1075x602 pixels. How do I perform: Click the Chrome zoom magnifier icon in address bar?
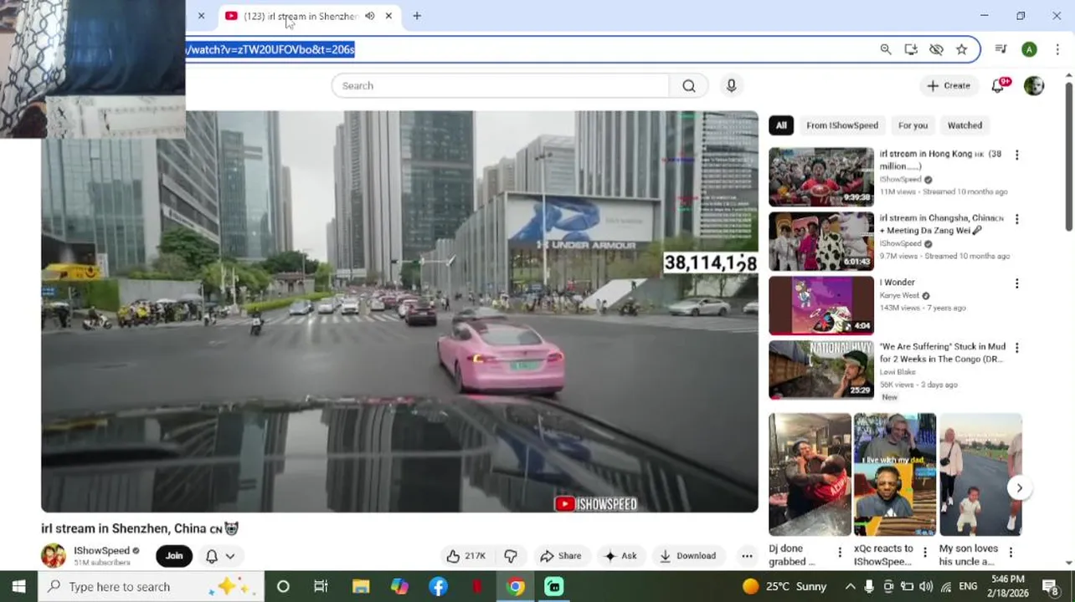pos(886,49)
